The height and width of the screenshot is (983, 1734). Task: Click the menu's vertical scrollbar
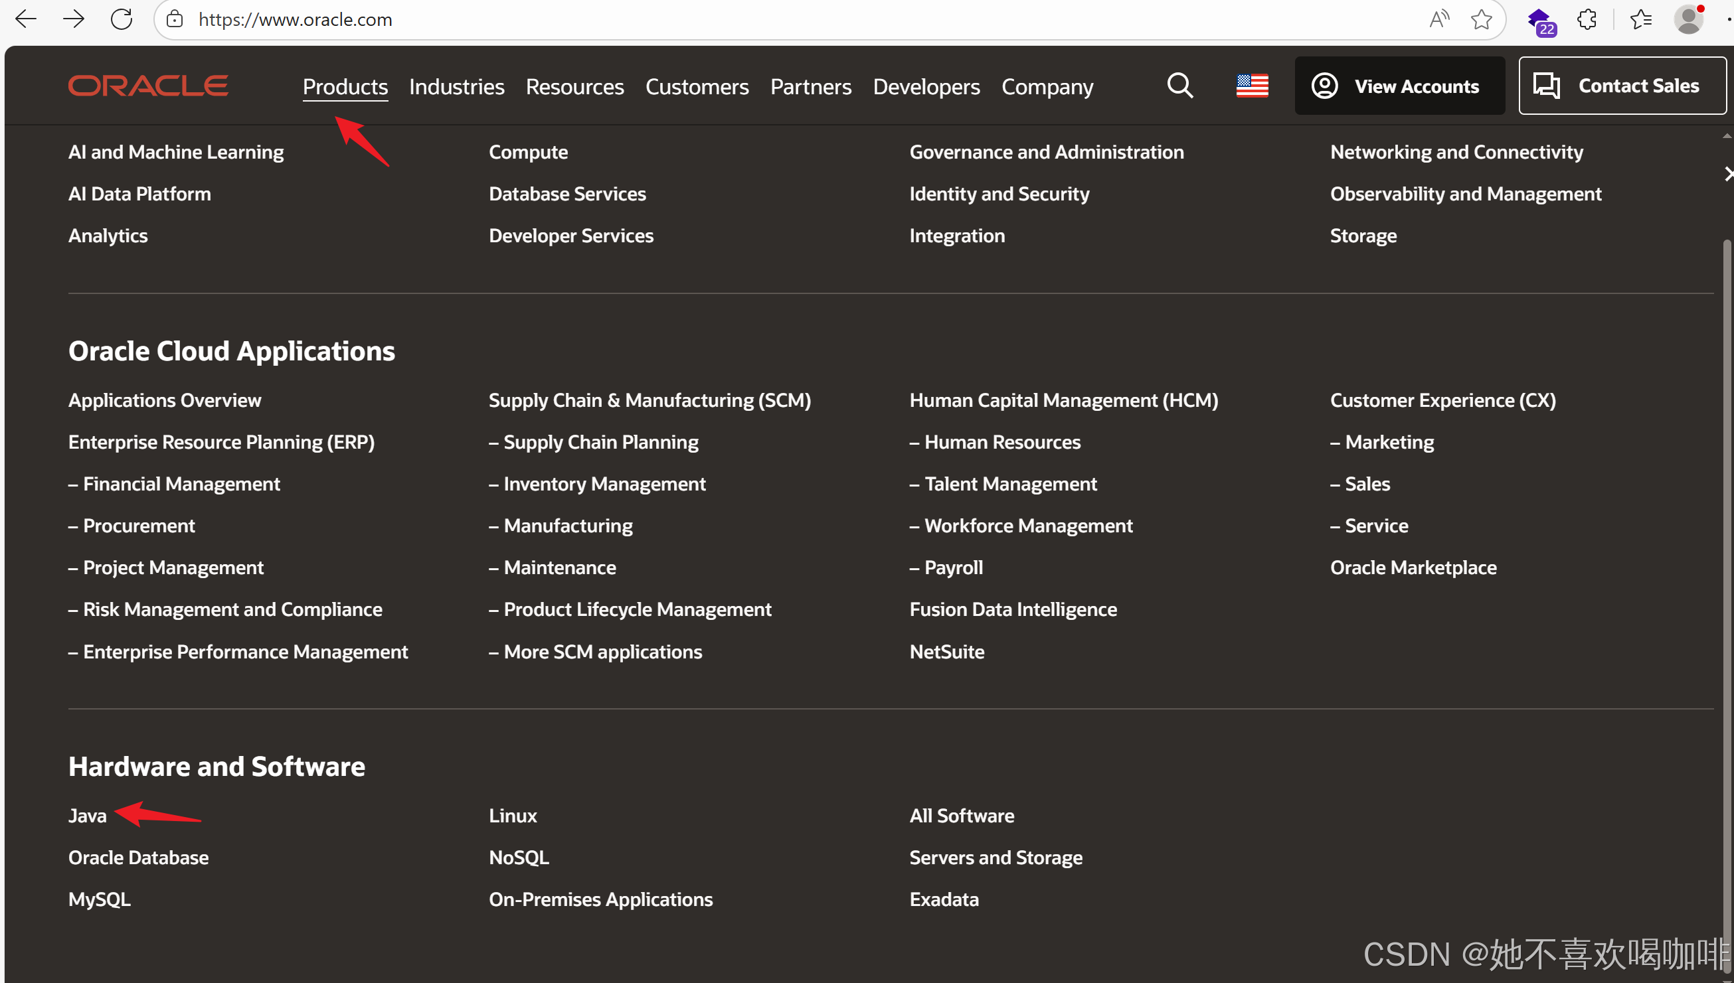point(1727,540)
